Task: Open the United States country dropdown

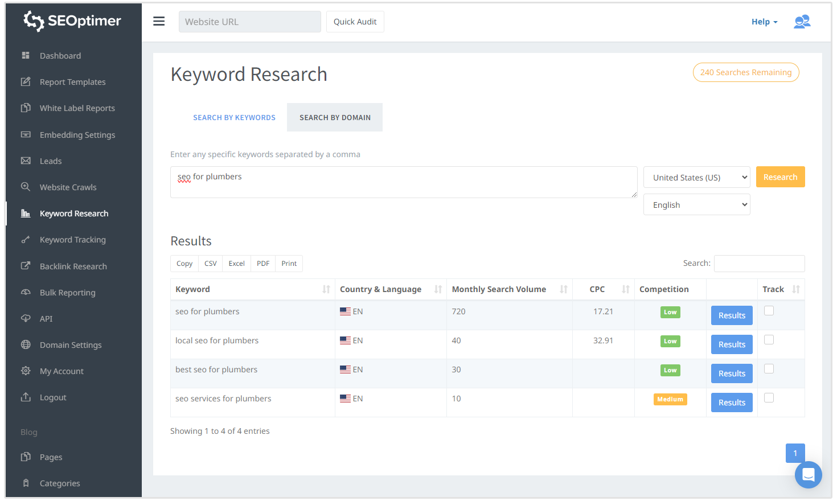Action: click(696, 177)
